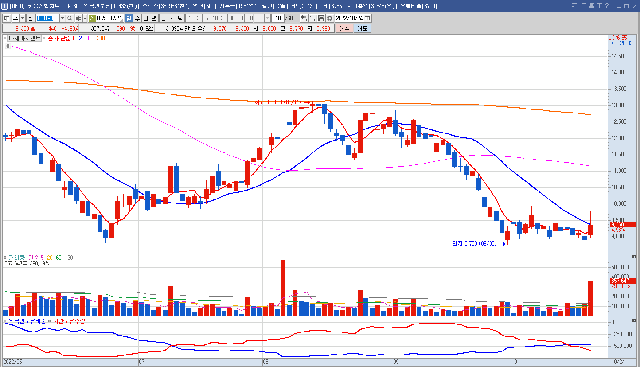Click the 전 button beside stock code
Image resolution: width=640 pixels, height=367 pixels.
[30, 18]
